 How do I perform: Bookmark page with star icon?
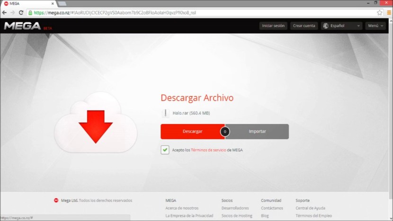(379, 12)
